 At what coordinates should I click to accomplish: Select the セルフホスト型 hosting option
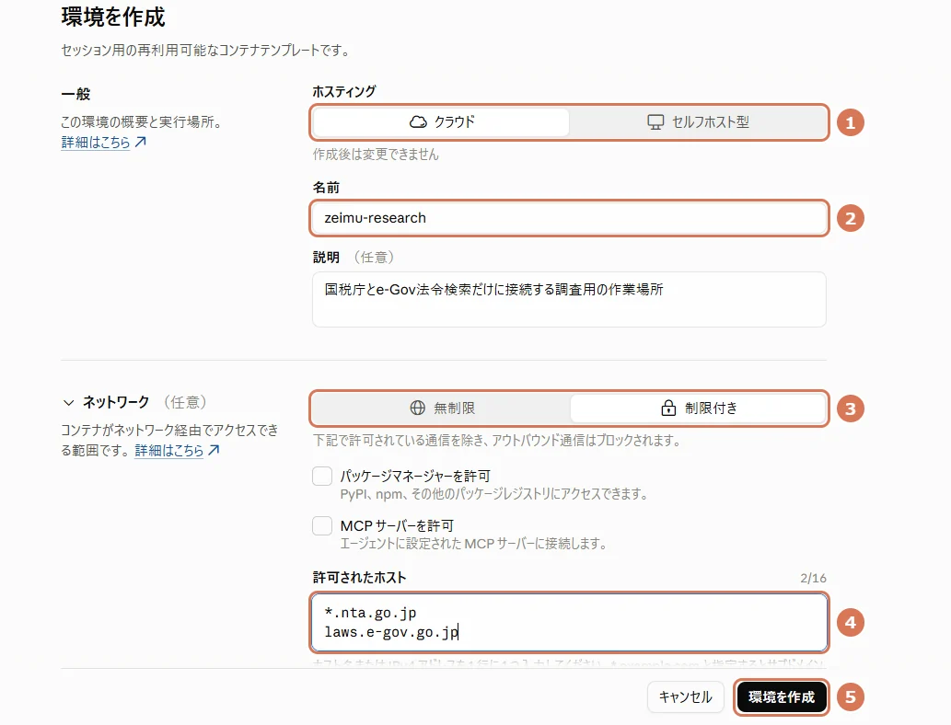698,121
